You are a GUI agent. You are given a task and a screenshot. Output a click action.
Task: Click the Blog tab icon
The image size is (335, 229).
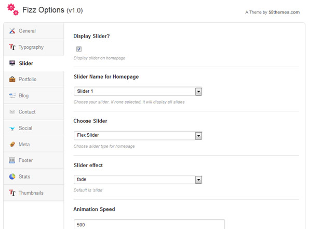(x=12, y=95)
